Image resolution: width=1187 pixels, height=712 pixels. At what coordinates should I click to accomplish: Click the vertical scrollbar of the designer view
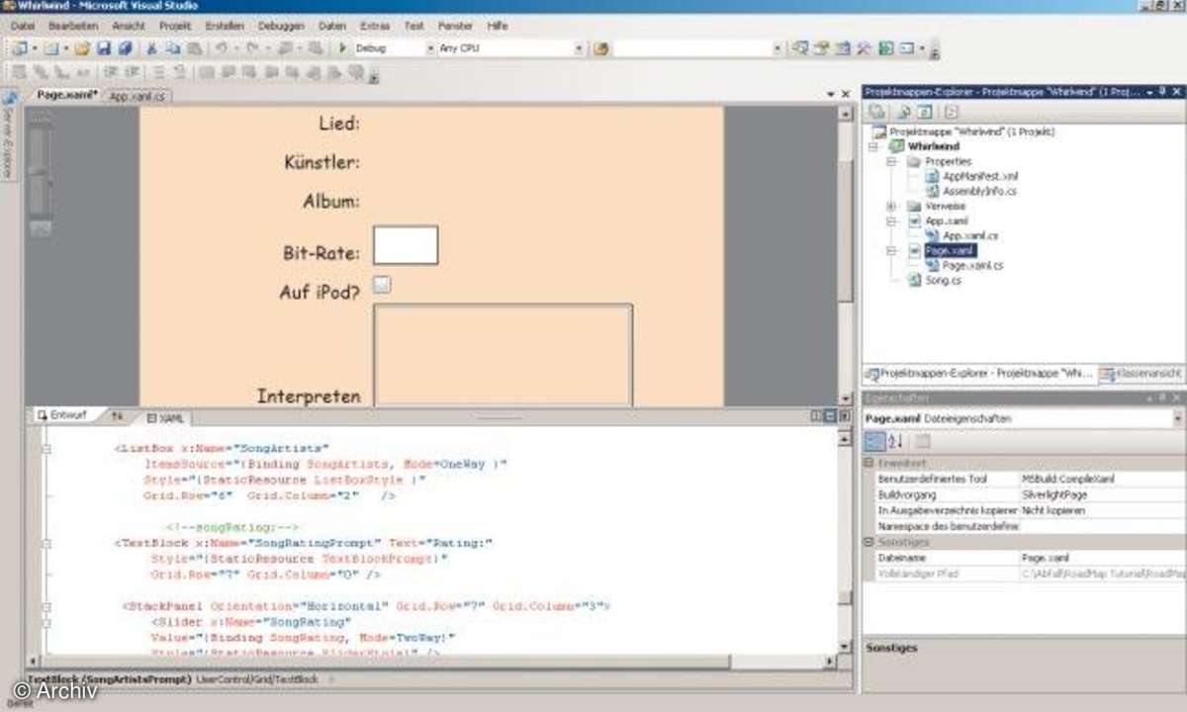point(845,255)
